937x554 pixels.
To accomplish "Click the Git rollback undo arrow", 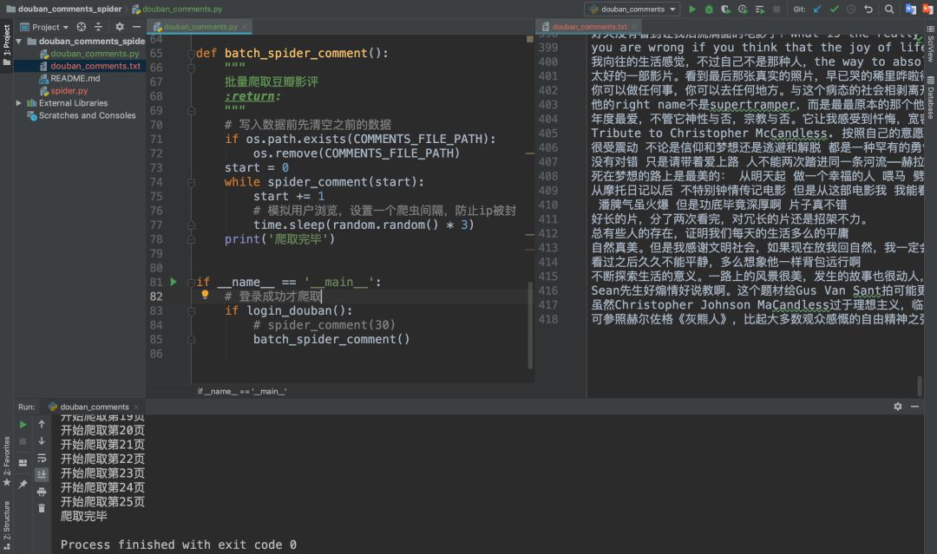I will click(x=868, y=9).
